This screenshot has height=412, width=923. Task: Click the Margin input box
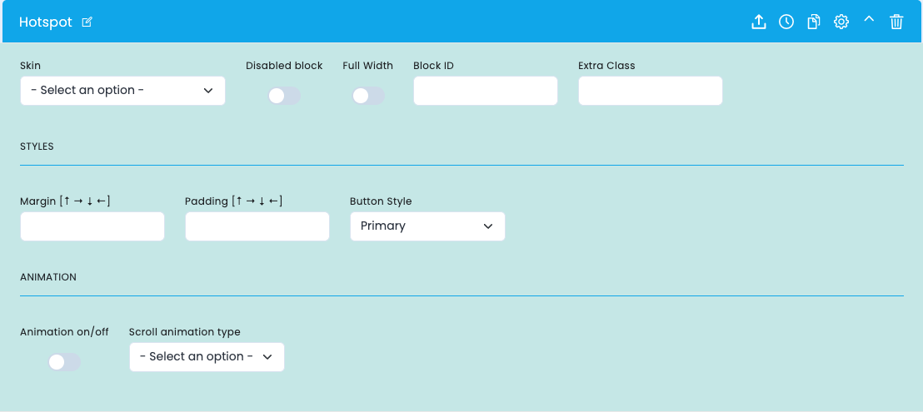pos(92,226)
